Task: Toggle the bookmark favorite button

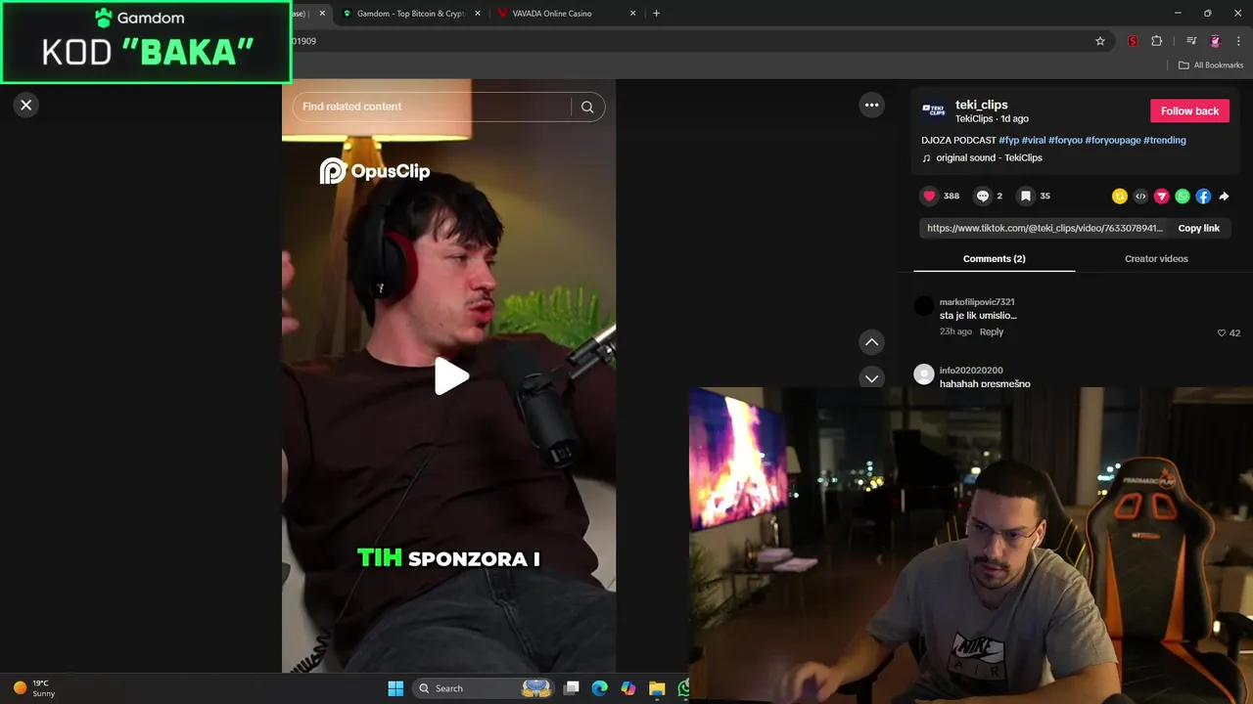Action: [x=1026, y=196]
